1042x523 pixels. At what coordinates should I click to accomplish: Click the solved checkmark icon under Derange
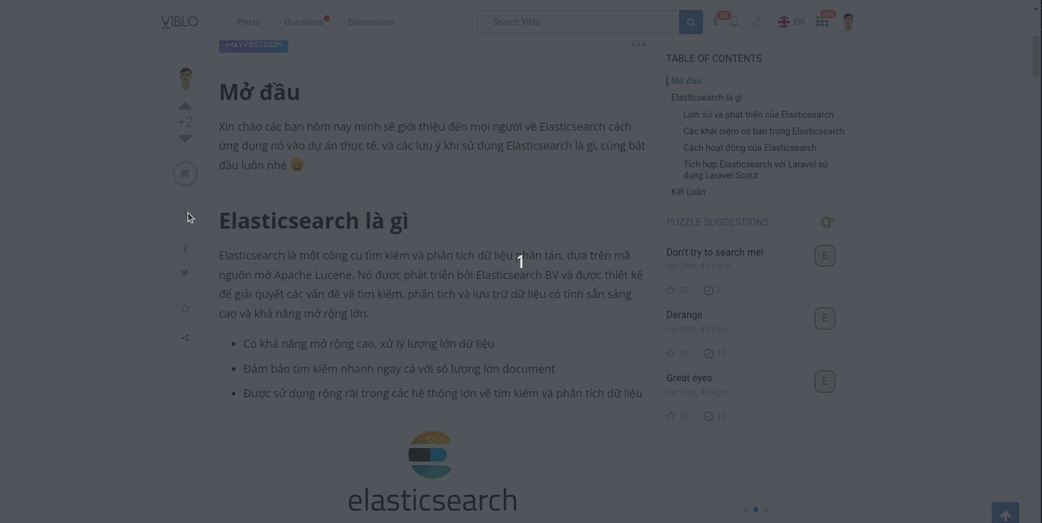click(x=709, y=354)
